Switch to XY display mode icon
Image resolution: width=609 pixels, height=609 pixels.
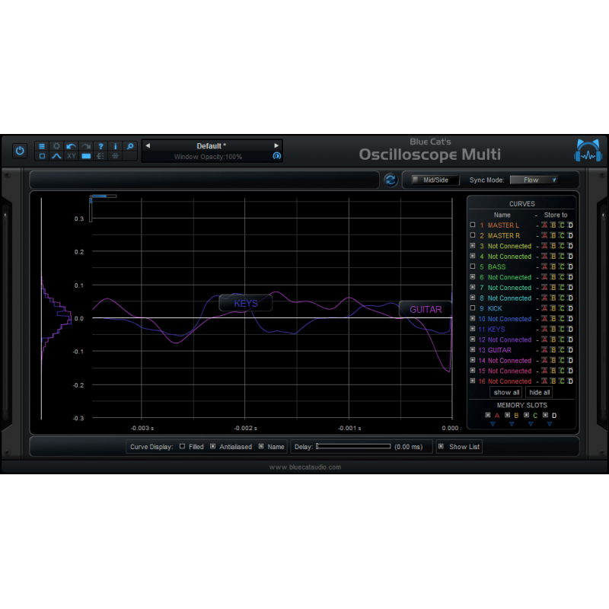click(71, 157)
